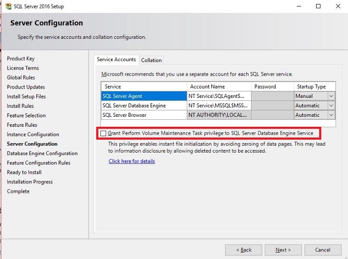This screenshot has height=259, width=348.
Task: Select Install Rules step in sidebar
Action: tap(20, 106)
